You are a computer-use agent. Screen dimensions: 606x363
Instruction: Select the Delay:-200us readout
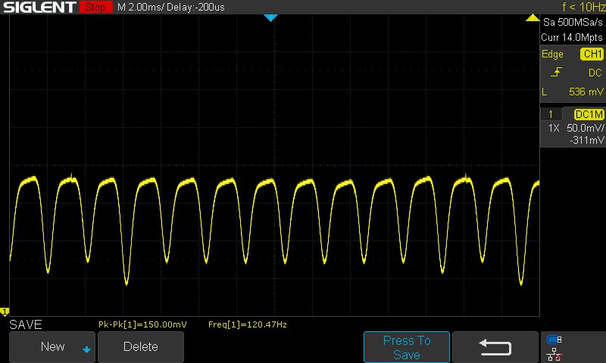tap(195, 8)
